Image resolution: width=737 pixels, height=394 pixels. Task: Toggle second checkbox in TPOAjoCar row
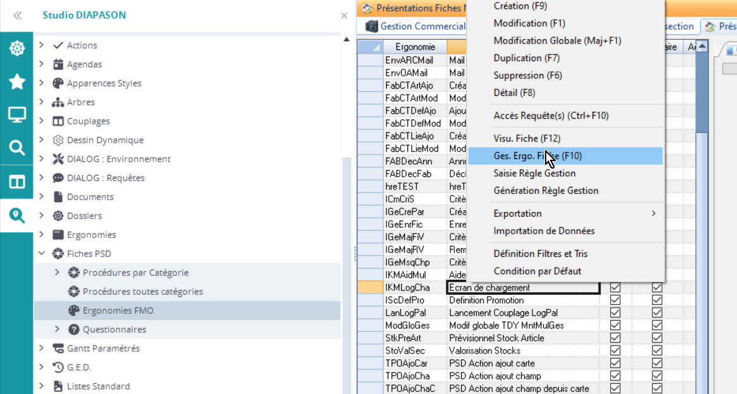pyautogui.click(x=657, y=363)
